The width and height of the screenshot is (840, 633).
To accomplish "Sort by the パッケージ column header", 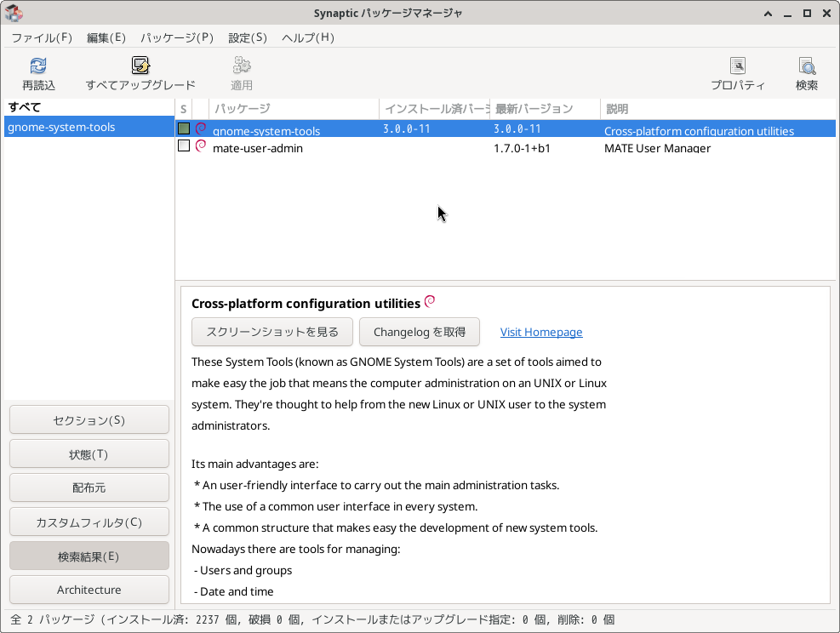I will point(294,109).
